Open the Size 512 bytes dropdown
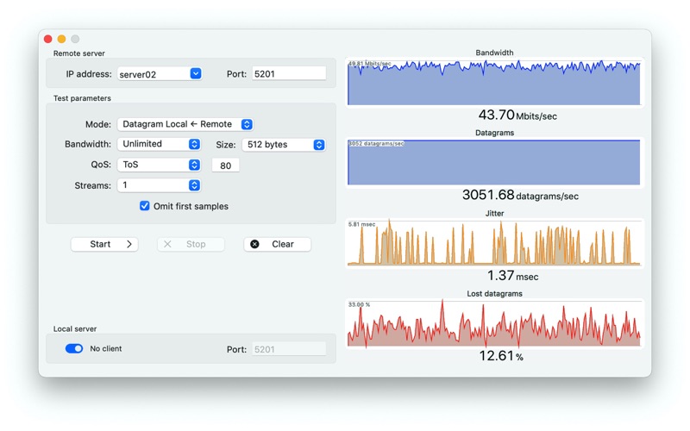Screen dimensions: 690x431 click(284, 145)
